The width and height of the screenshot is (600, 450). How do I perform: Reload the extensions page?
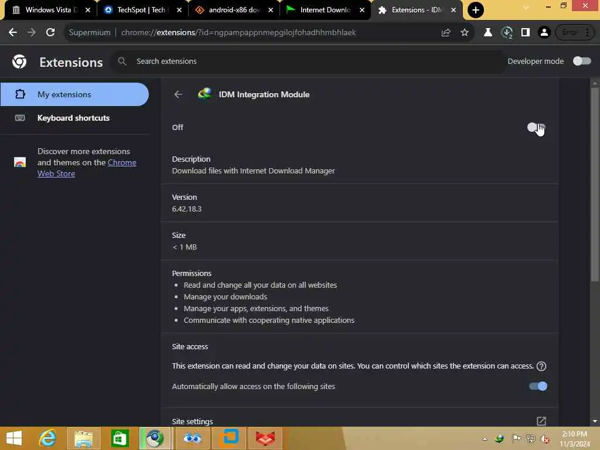50,33
